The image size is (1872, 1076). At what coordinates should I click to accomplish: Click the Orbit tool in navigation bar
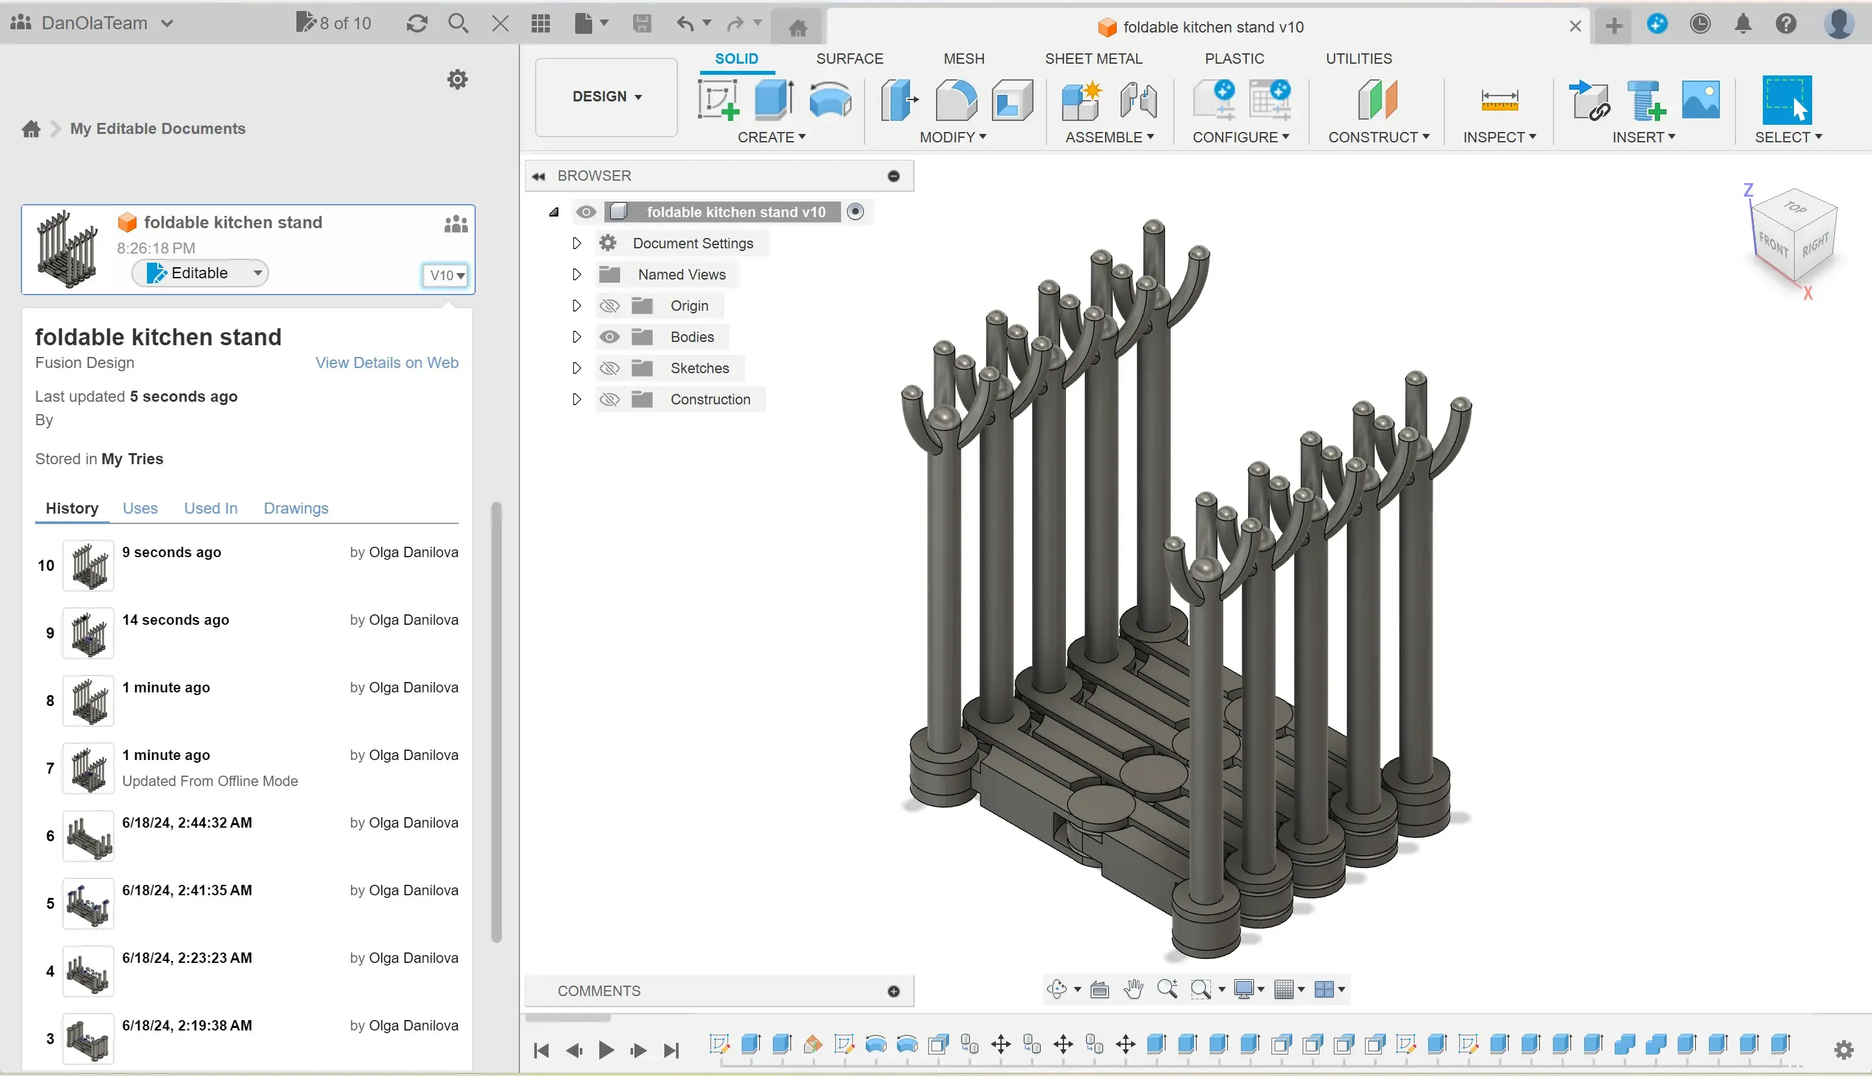point(1057,989)
